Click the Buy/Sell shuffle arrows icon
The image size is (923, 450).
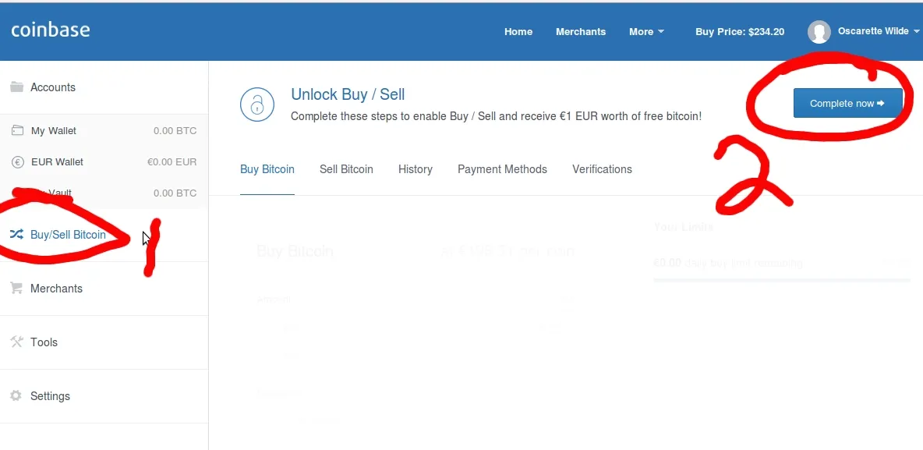pos(16,234)
